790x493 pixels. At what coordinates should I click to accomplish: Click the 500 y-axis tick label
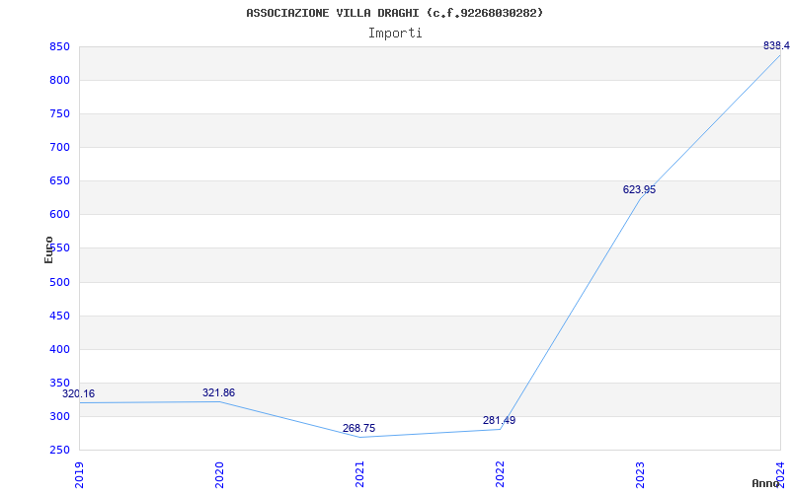59,282
